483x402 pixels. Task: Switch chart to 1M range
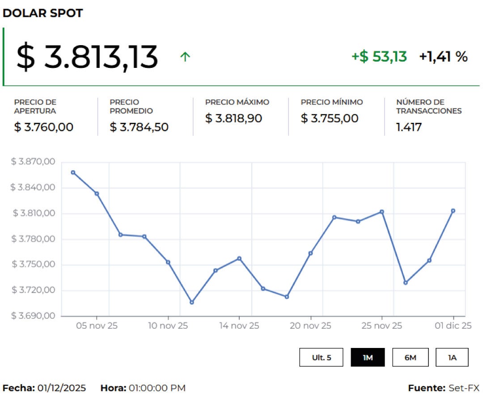[x=368, y=357]
